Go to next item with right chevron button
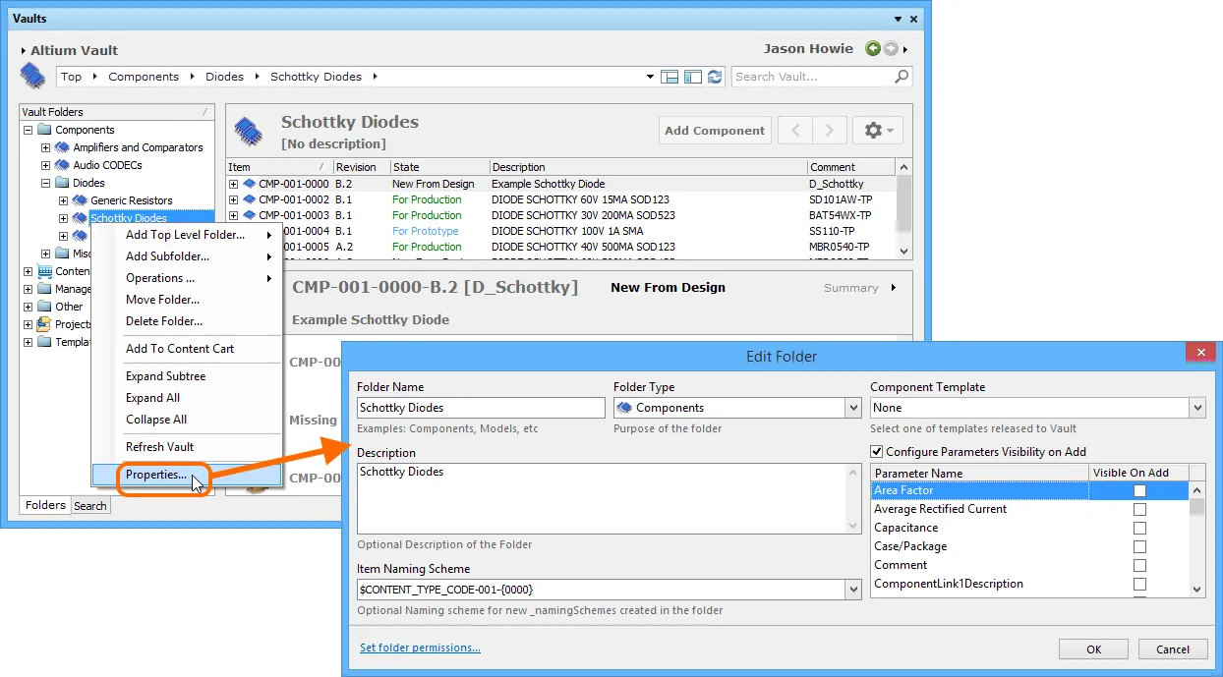This screenshot has width=1223, height=677. [829, 131]
